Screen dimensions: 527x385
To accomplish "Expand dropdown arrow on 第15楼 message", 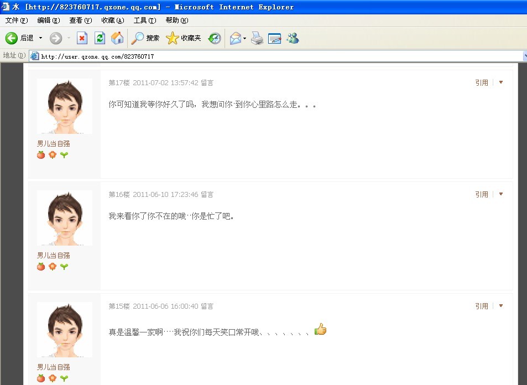I will point(501,306).
